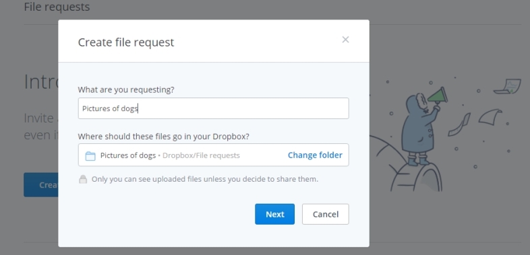
Task: Cancel the file request creation
Action: [x=325, y=214]
